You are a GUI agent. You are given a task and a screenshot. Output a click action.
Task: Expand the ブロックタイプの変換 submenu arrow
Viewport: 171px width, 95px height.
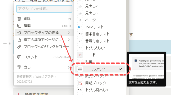(69, 33)
